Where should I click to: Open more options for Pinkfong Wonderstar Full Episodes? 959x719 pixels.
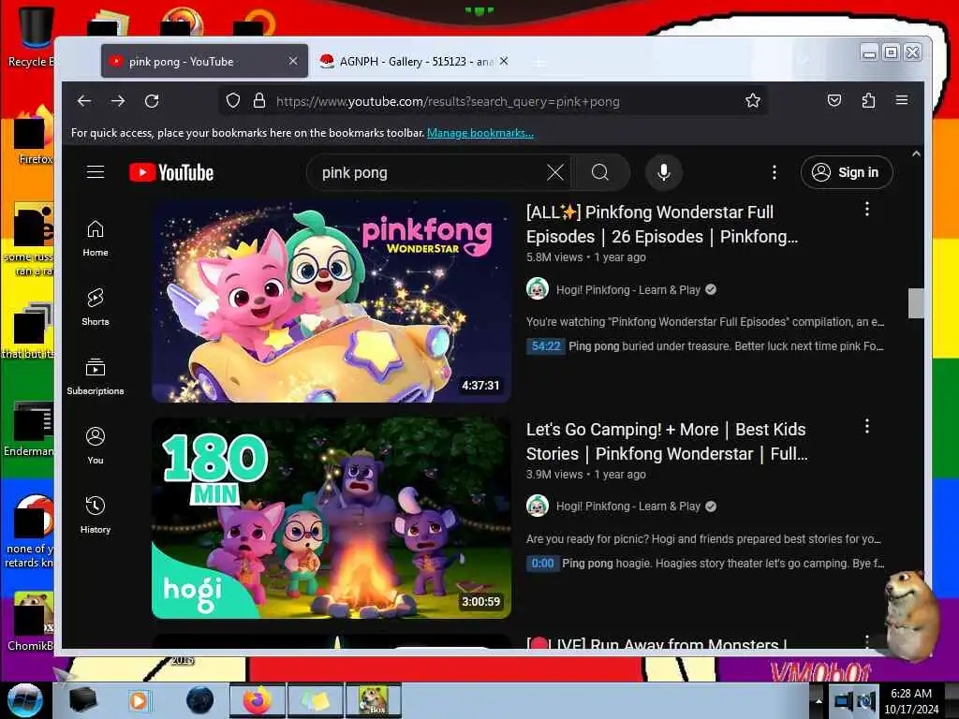(866, 209)
